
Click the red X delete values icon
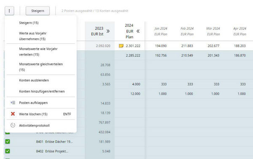[13, 114]
